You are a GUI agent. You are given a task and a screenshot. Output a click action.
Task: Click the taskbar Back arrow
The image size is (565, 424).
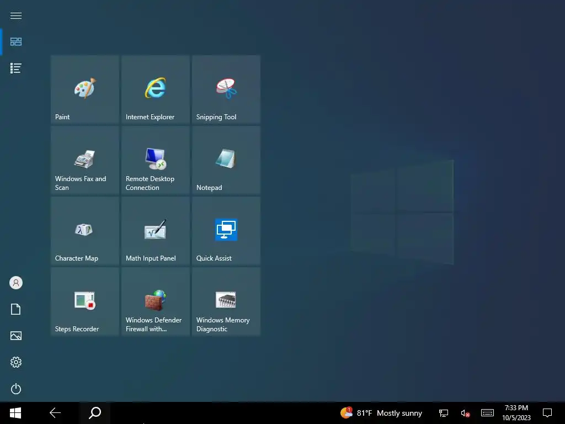(55, 413)
